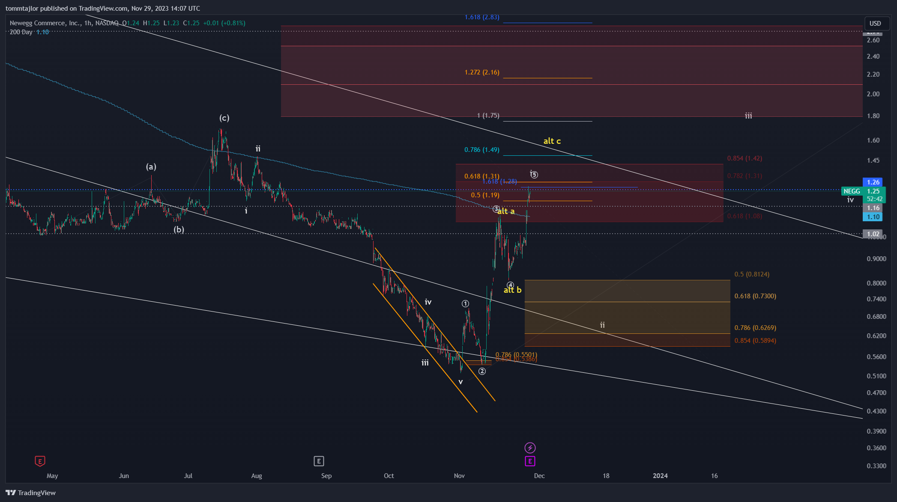
Task: Click the 'ii' label in the brown retracement zone
Action: pyautogui.click(x=602, y=325)
